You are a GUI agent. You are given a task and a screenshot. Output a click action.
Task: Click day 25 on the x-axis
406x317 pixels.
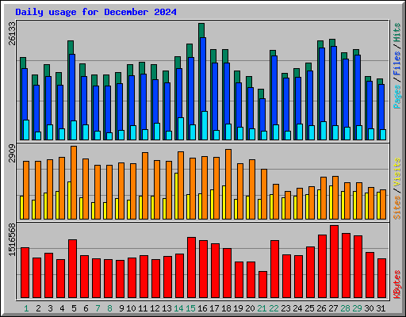point(309,308)
